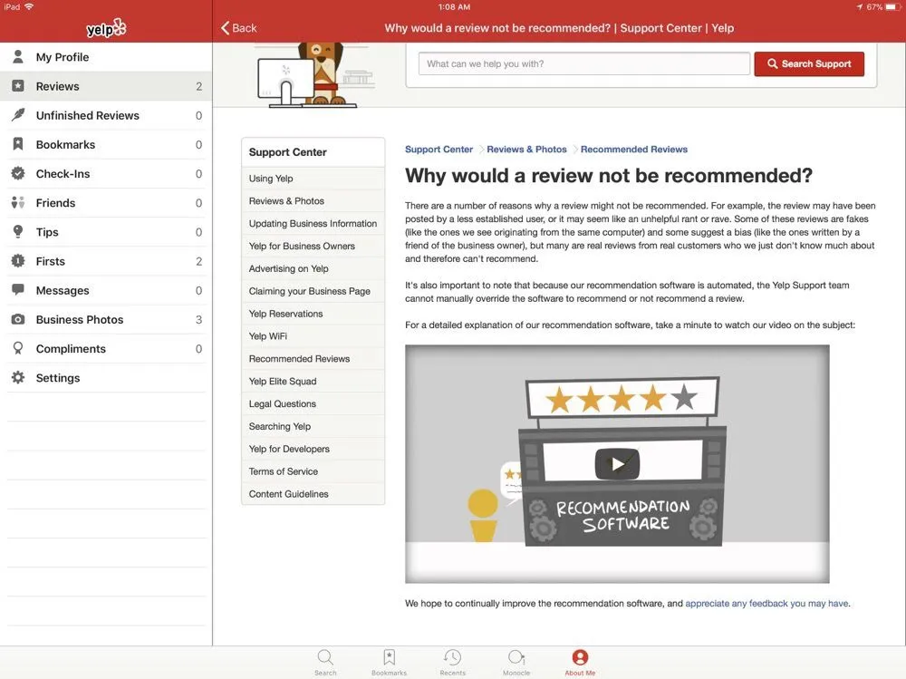Tap the Wi-Fi status icon in status bar
Image resolution: width=906 pixels, height=679 pixels.
tap(29, 6)
